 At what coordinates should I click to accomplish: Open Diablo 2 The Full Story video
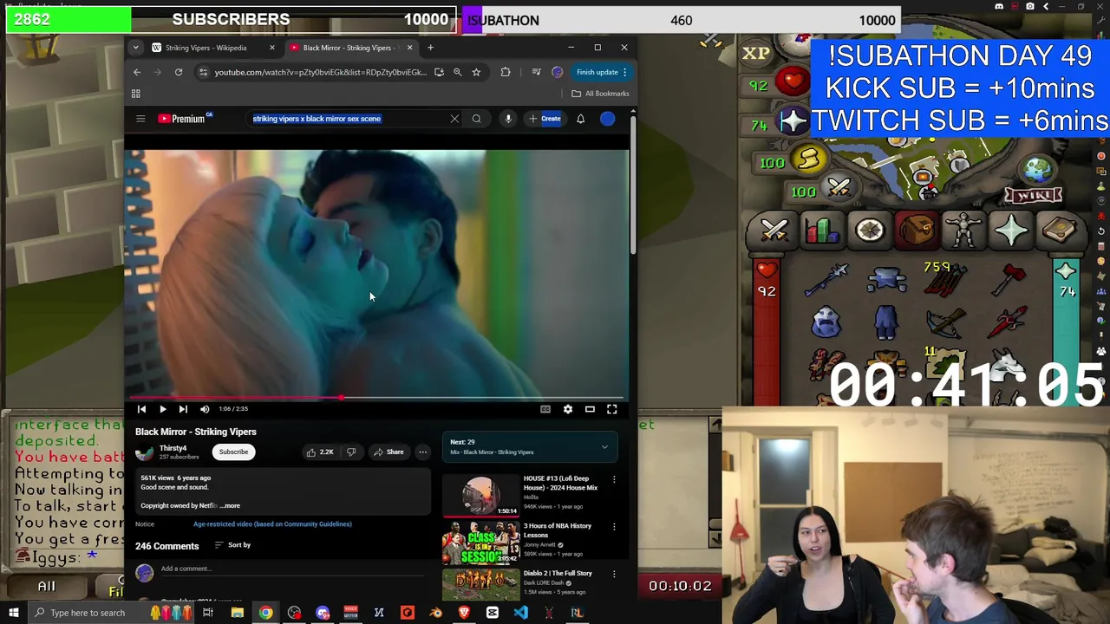[558, 573]
